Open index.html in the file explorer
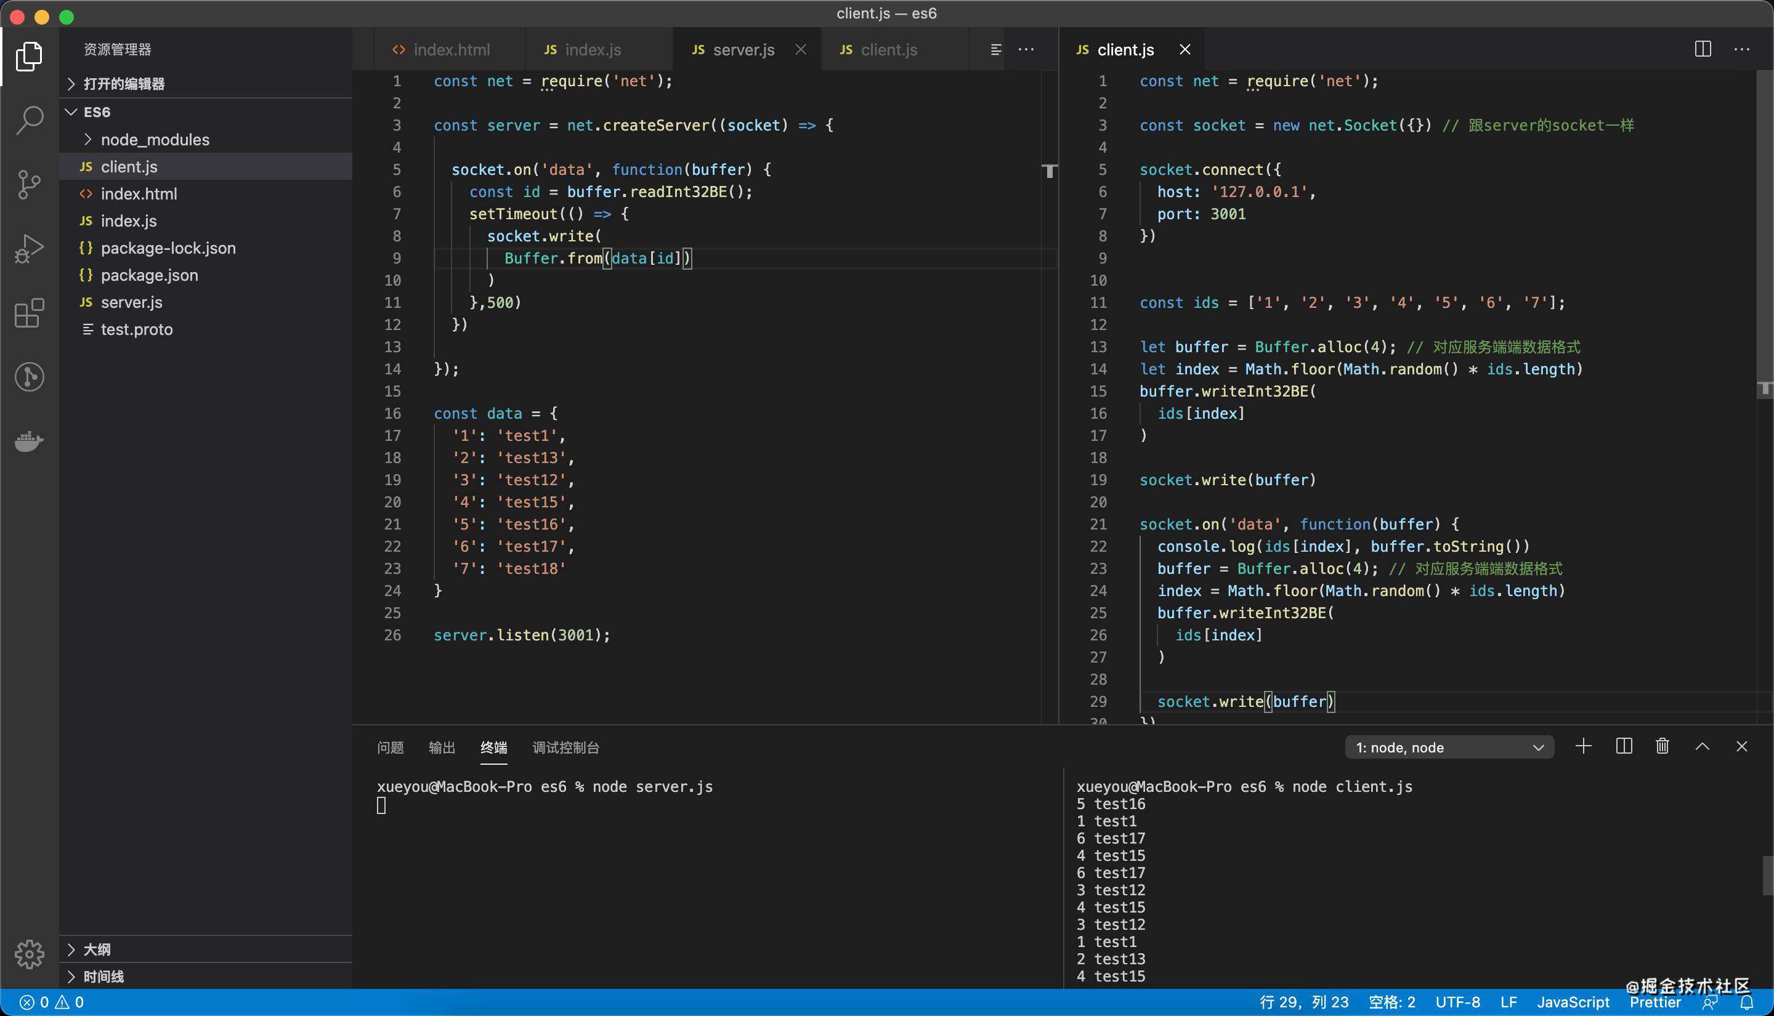 (x=206, y=194)
